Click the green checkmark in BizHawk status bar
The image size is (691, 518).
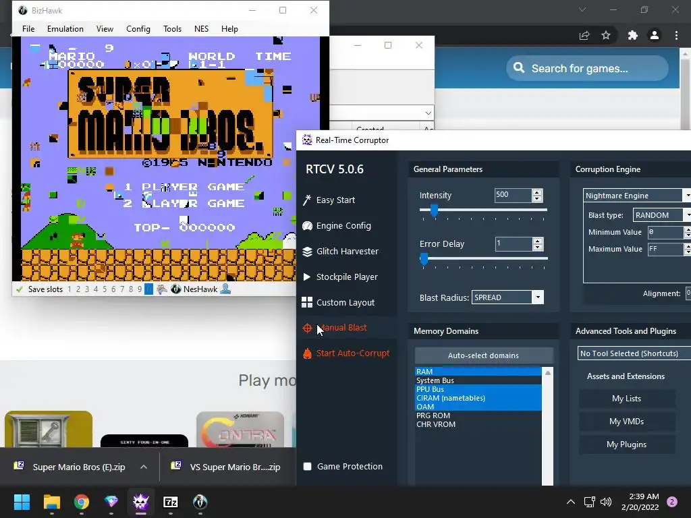pyautogui.click(x=19, y=289)
